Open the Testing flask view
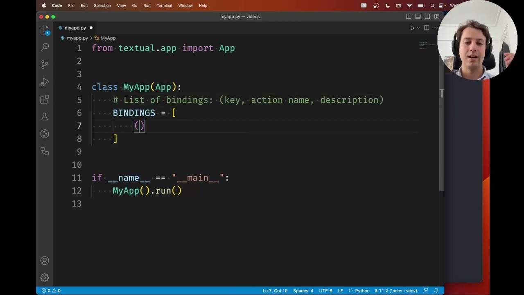The height and width of the screenshot is (295, 524). click(45, 117)
